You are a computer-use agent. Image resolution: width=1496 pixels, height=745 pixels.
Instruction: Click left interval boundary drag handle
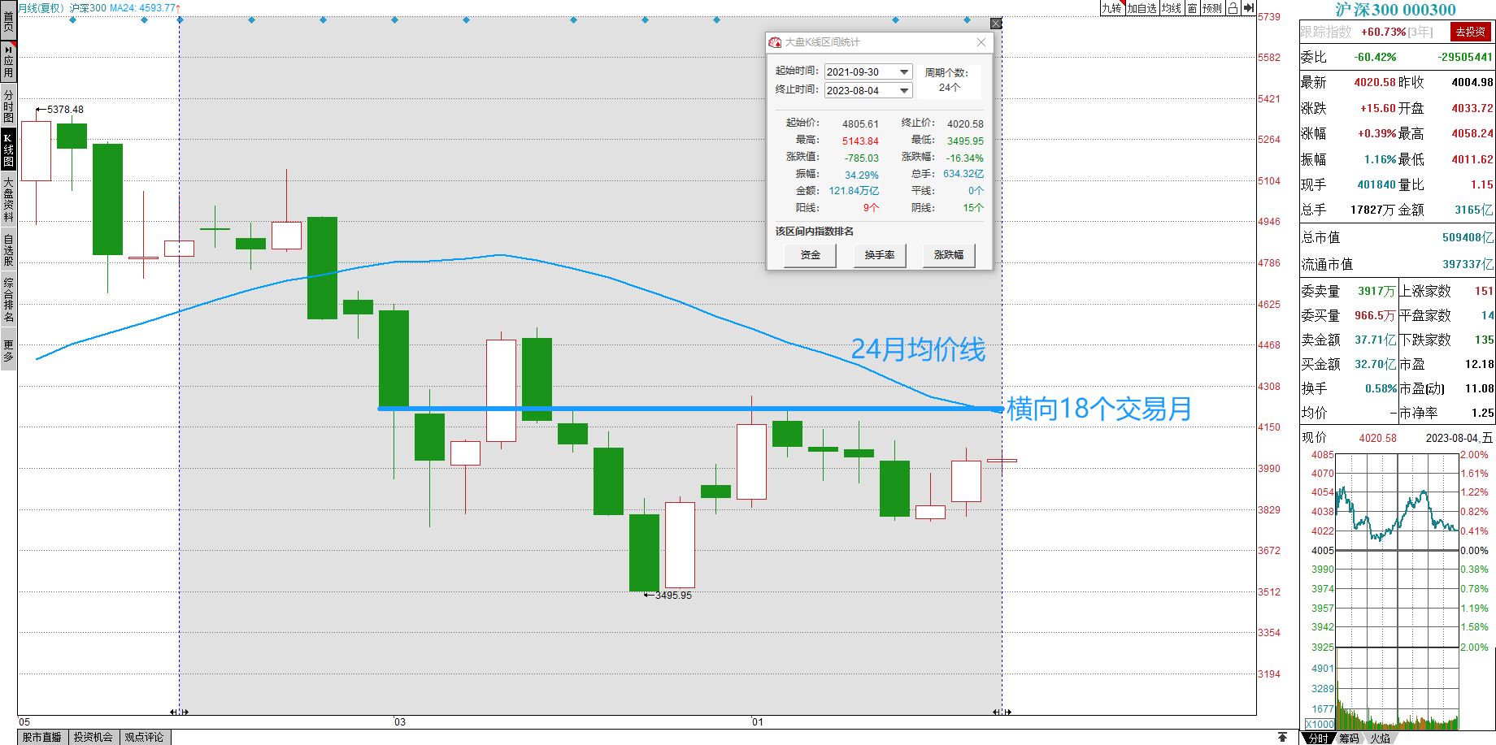click(x=179, y=712)
